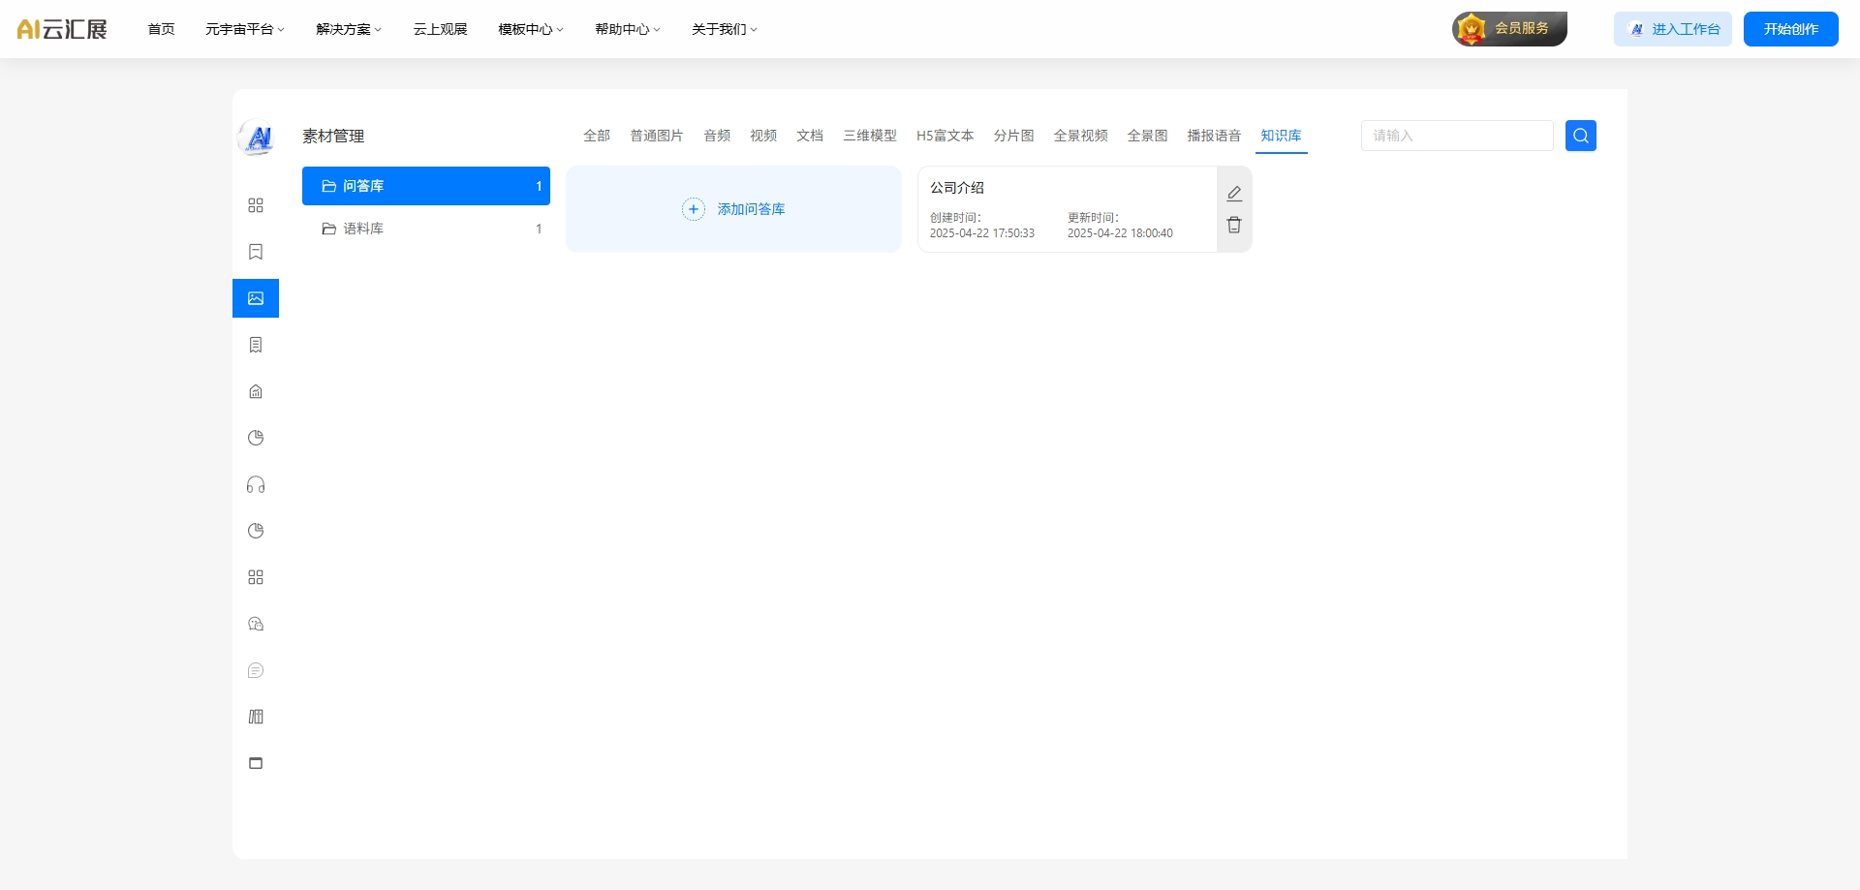Click the 添加问答库 card
The image size is (1860, 890).
(733, 209)
